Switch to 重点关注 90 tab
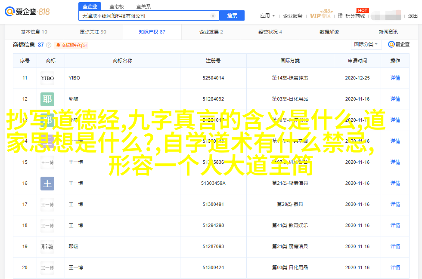Viewport: 422px width, 279px height. pyautogui.click(x=93, y=32)
